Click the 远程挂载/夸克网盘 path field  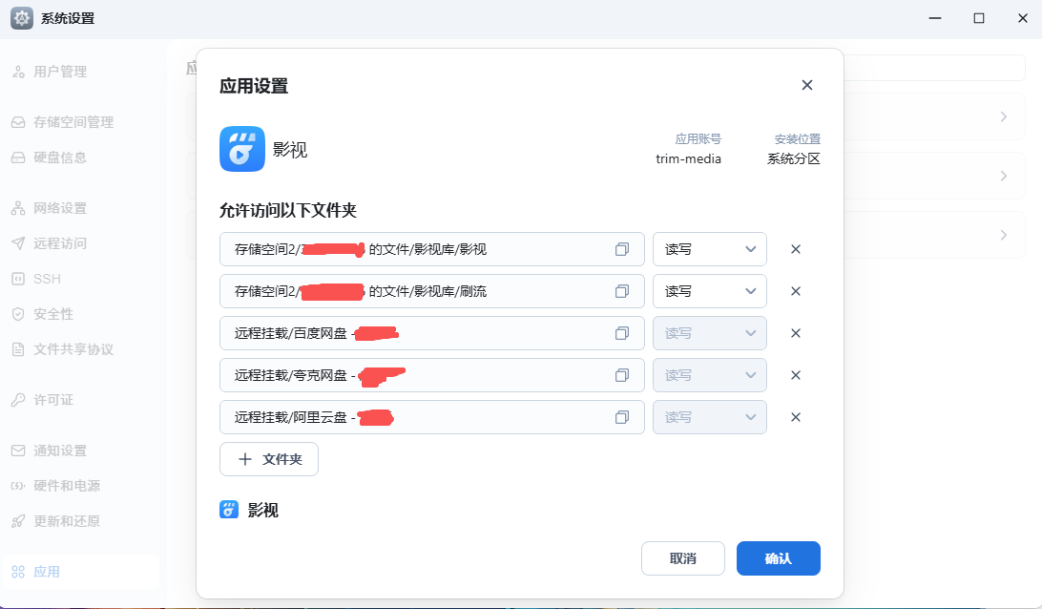(432, 375)
